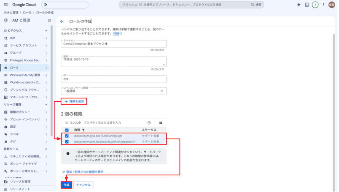Open more options for Privileged Access Manager

coord(46,60)
